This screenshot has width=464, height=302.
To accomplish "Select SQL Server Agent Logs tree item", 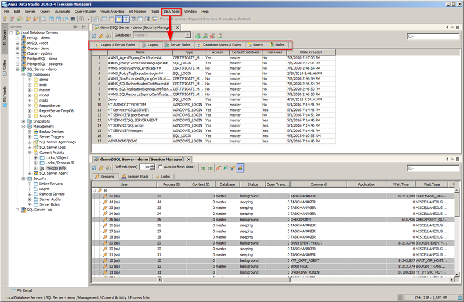I will pos(57,142).
